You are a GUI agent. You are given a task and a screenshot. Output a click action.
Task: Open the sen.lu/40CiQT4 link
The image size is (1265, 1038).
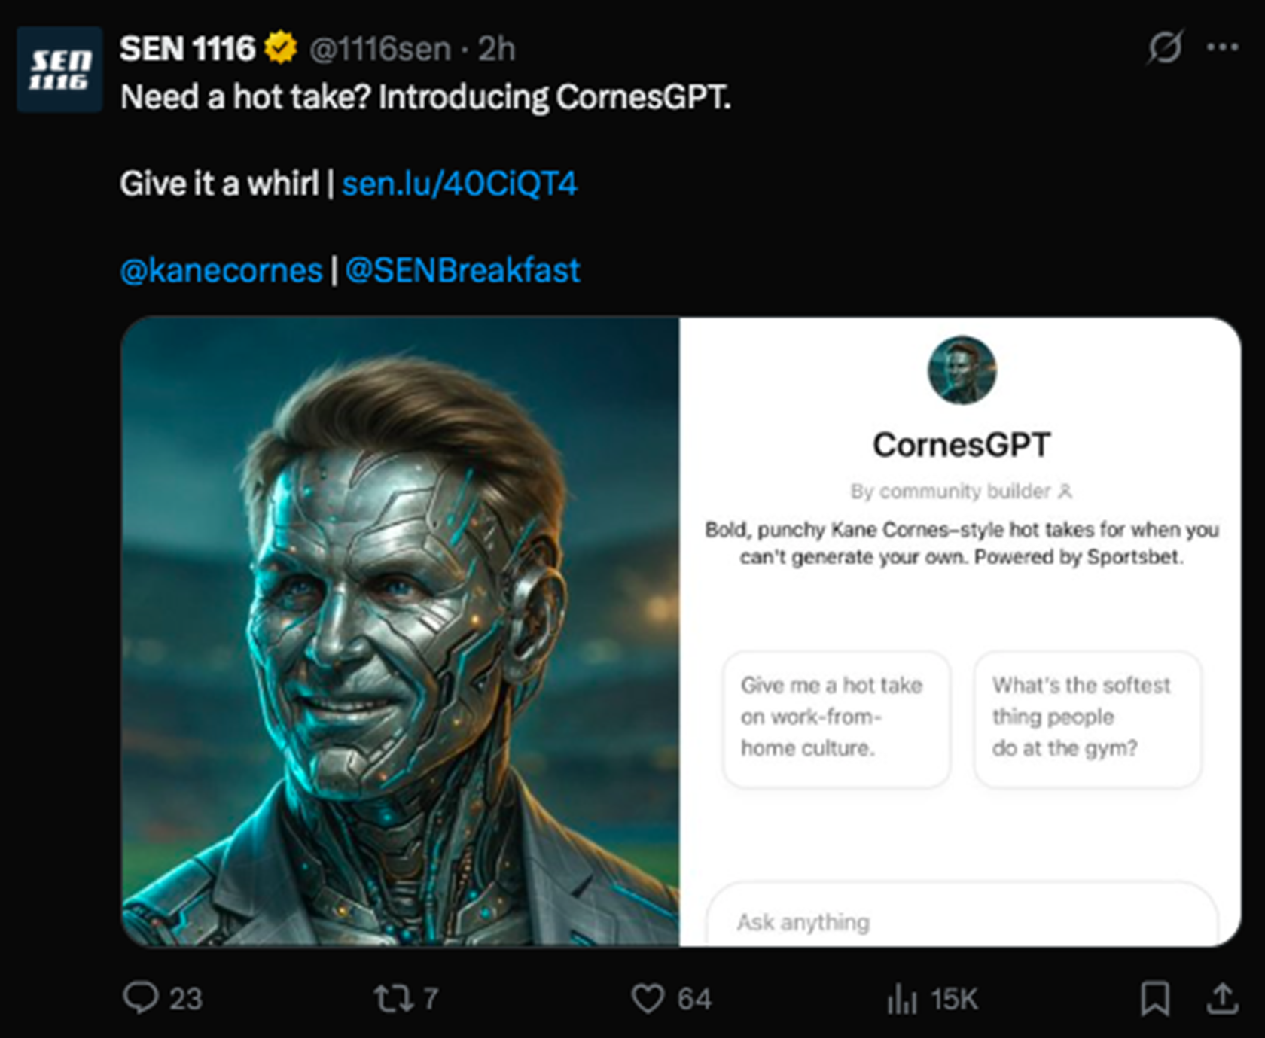tap(459, 184)
